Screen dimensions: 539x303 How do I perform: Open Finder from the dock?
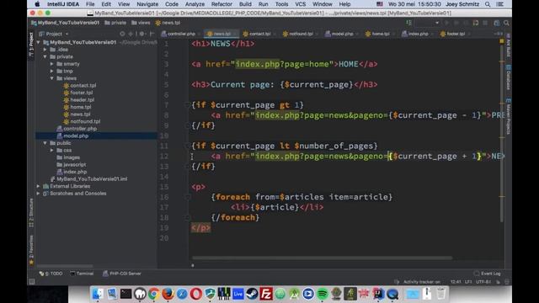[98, 294]
